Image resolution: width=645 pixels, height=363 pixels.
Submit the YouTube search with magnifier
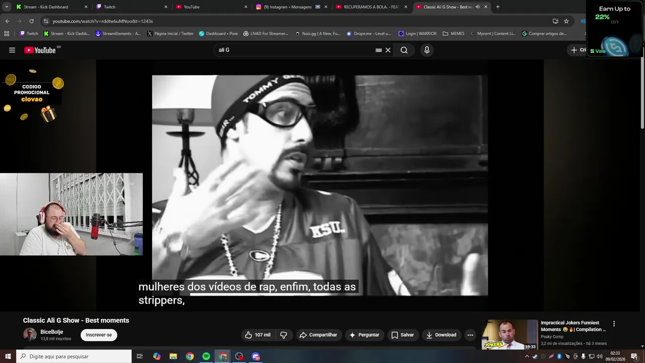coord(404,50)
